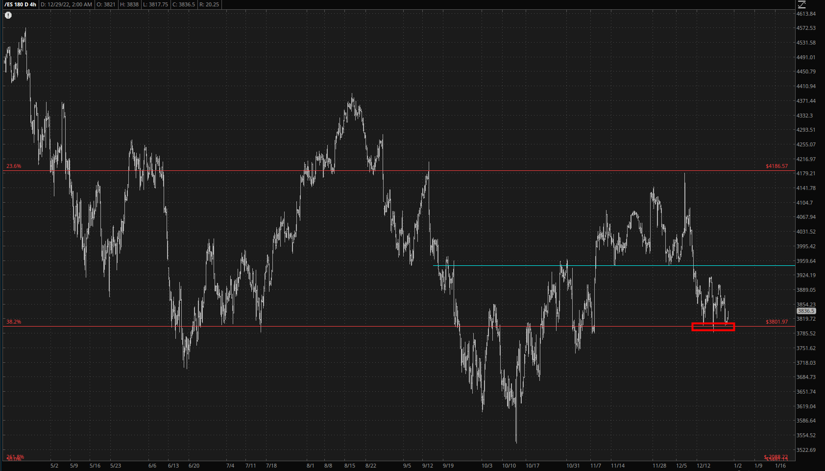
Task: Click the price axis scaling icon
Action: (801, 4)
